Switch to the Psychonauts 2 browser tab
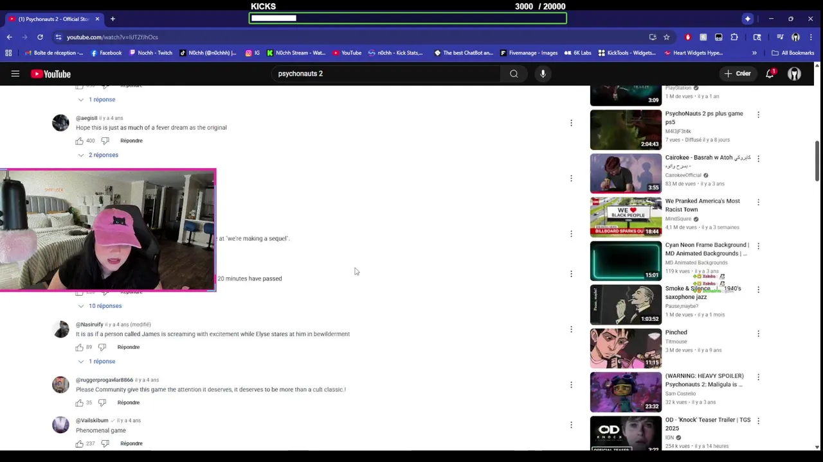Image resolution: width=823 pixels, height=462 pixels. pos(53,19)
